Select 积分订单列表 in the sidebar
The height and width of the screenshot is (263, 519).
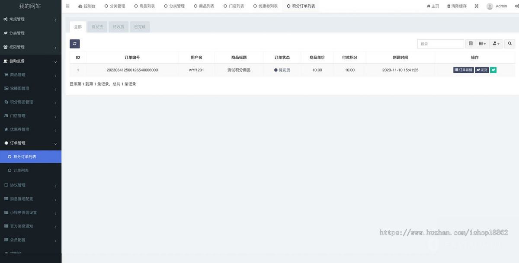(x=31, y=157)
